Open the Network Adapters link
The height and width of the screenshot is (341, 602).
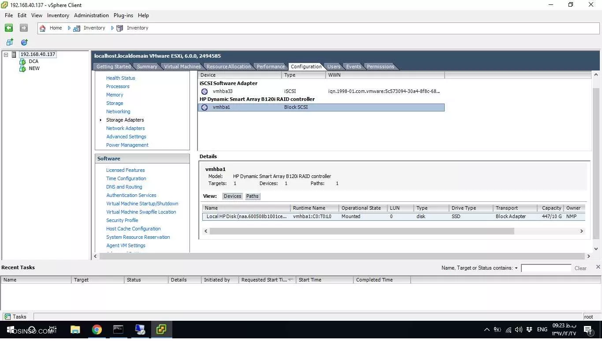coord(126,128)
